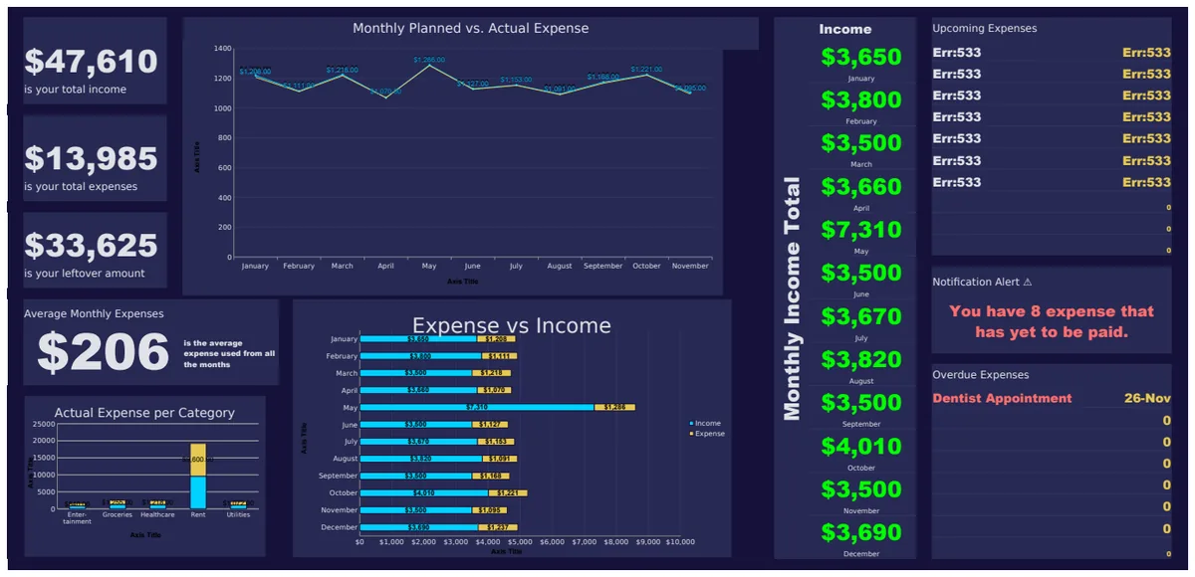
Task: Select the $1,266.00 May data label on line chart
Action: pos(429,60)
